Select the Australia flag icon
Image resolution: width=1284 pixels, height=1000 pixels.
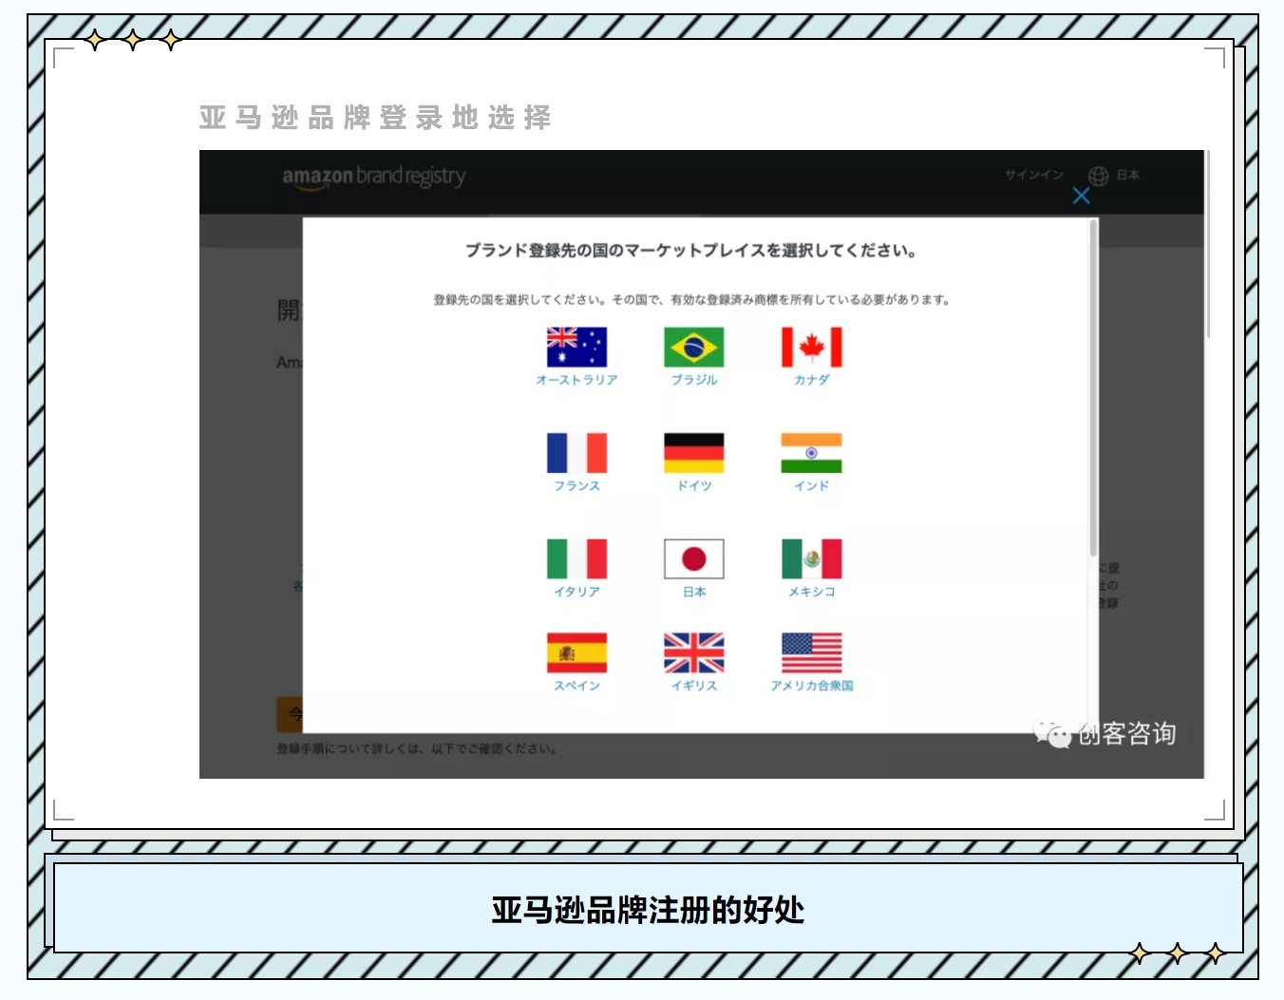point(576,348)
